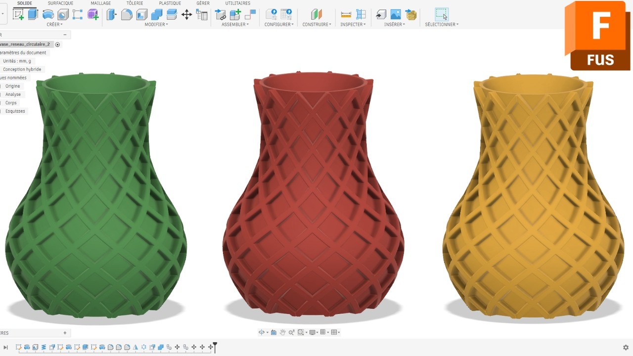This screenshot has width=633, height=356.
Task: Open the INSÉRER dropdown menu
Action: point(395,24)
